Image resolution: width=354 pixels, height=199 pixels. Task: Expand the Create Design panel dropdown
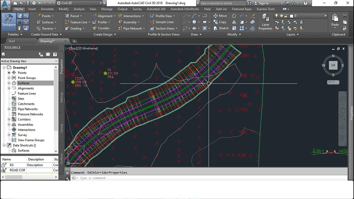tap(105, 35)
